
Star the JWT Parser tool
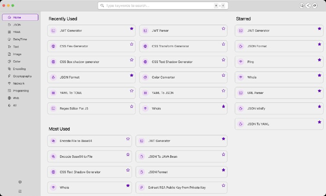point(223,29)
